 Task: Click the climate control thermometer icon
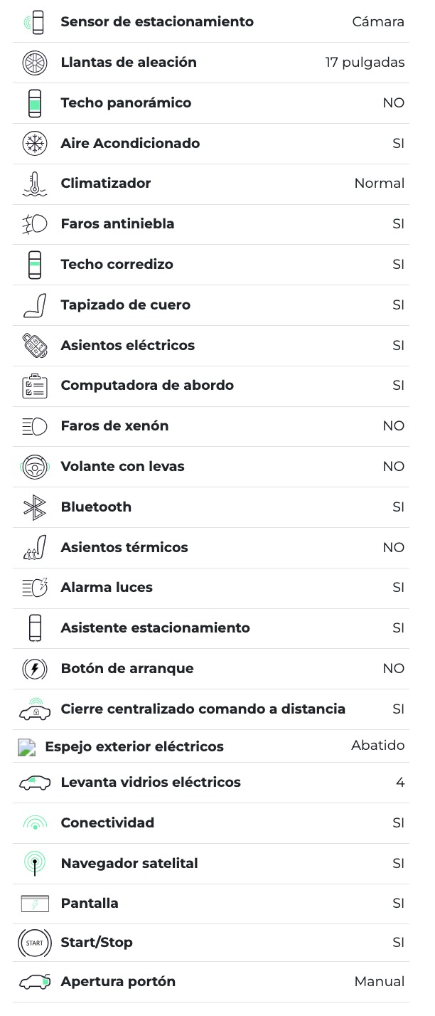point(34,184)
